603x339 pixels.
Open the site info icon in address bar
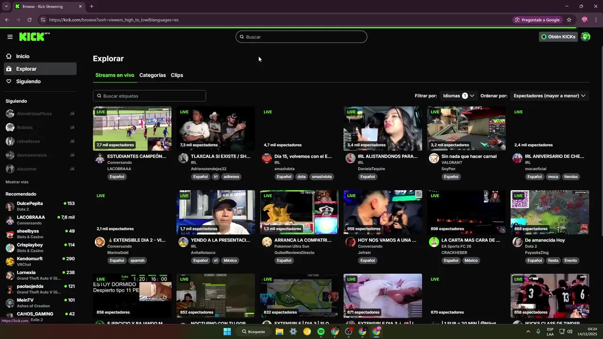click(42, 20)
